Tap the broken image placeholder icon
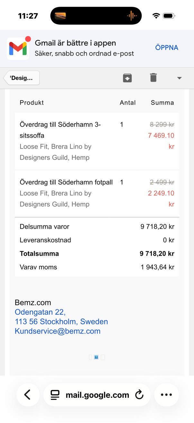This screenshot has height=423, width=194. [x=96, y=357]
